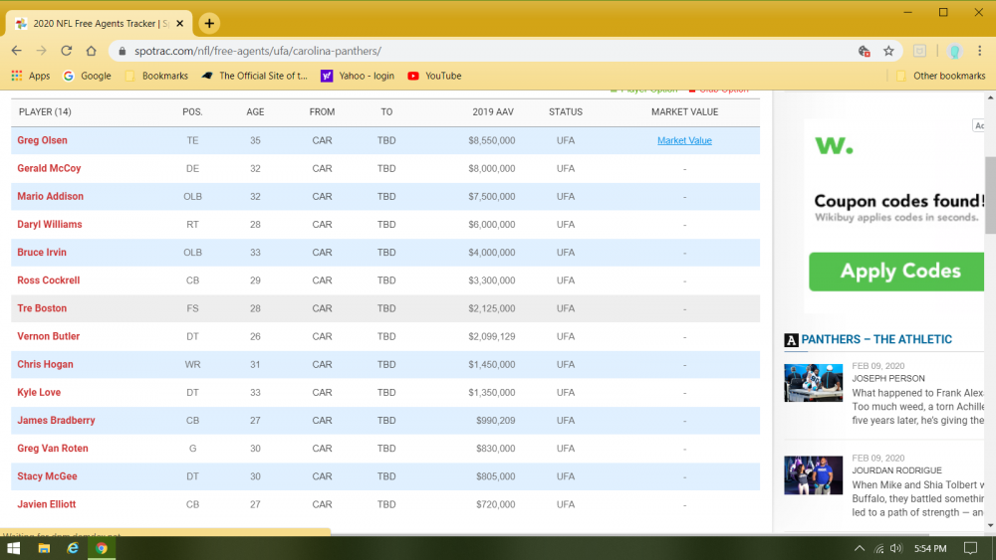Reload the page with the refresh icon
This screenshot has height=560, width=996.
(x=66, y=51)
